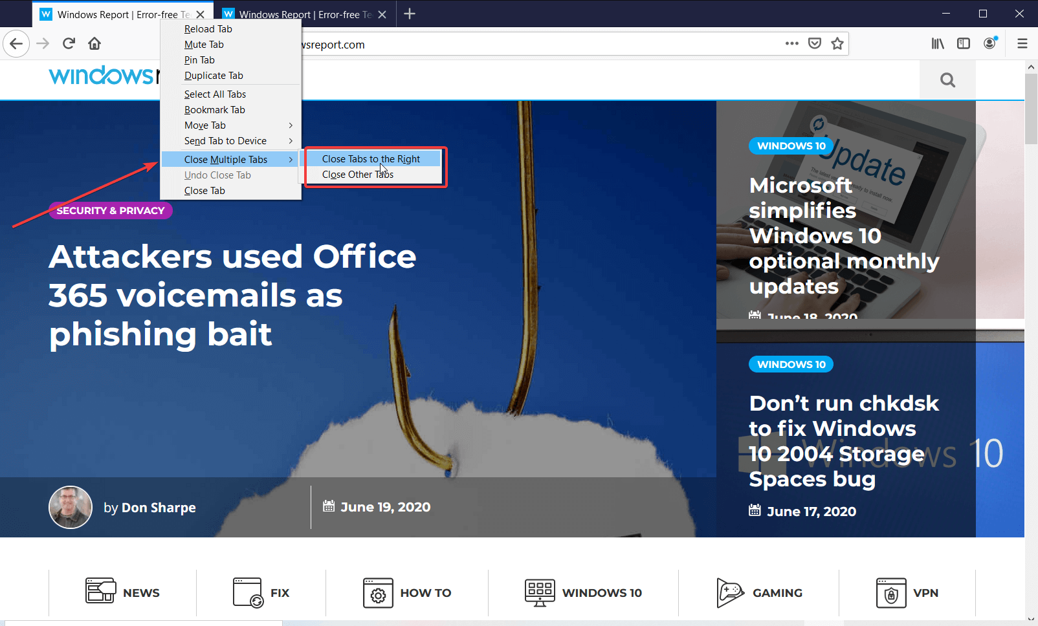The image size is (1038, 626).
Task: Go back with the browser back arrow
Action: click(x=16, y=44)
